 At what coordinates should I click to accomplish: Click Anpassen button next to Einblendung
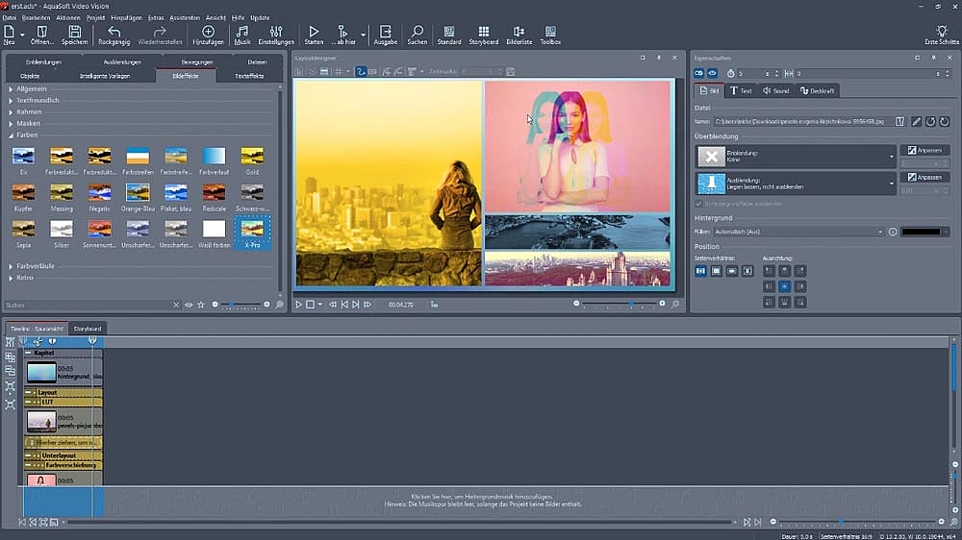(x=924, y=151)
